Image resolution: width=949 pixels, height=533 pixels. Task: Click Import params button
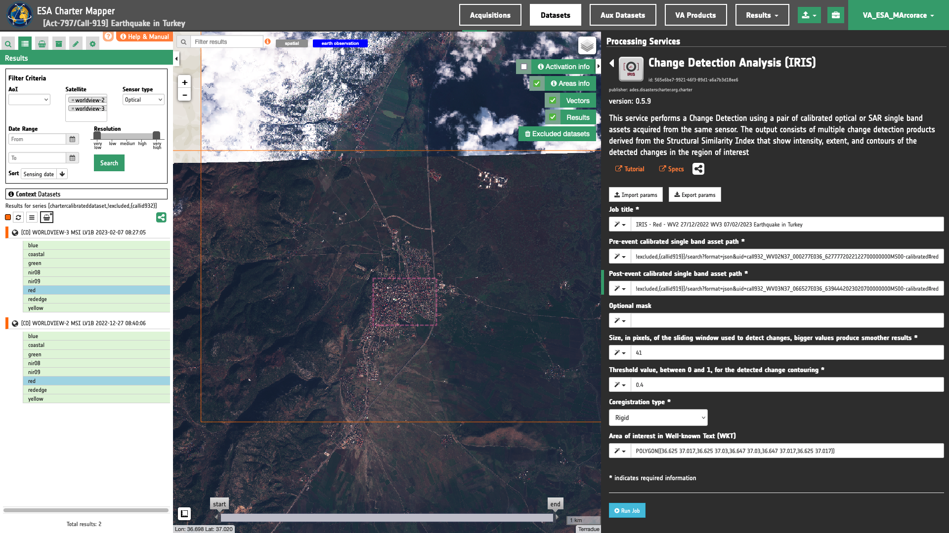636,195
